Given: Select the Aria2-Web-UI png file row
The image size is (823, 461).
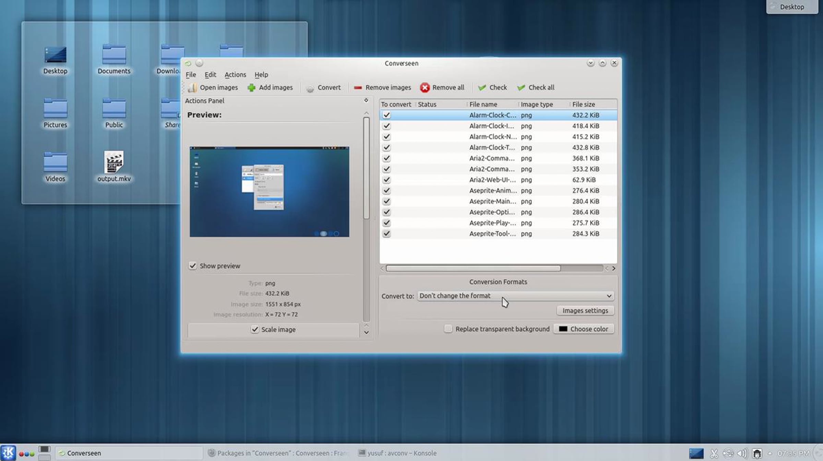Looking at the screenshot, I should [x=498, y=180].
